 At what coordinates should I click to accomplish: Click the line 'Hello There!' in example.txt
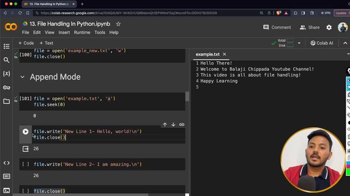pyautogui.click(x=216, y=63)
